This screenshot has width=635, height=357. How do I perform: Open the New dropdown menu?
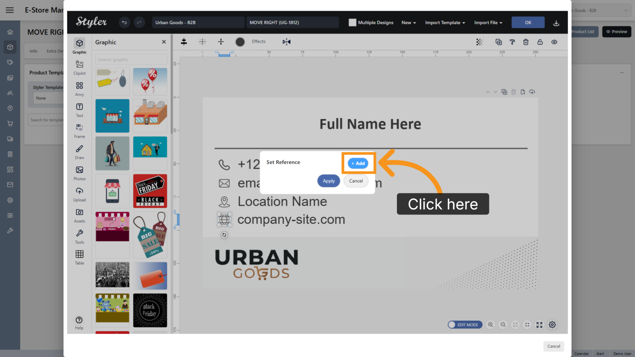[x=409, y=23]
